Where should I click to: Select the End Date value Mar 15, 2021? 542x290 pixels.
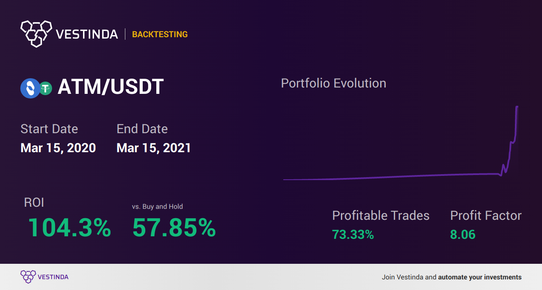click(x=154, y=148)
